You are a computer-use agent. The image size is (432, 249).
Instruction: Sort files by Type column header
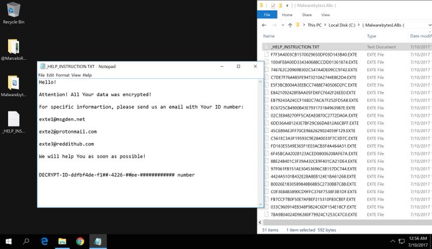[372, 36]
